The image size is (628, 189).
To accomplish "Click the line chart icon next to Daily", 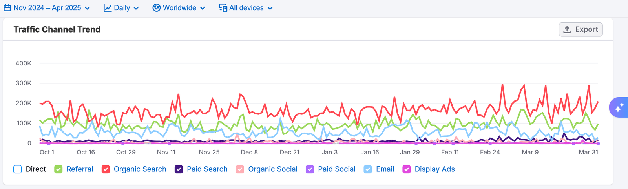I will click(108, 8).
